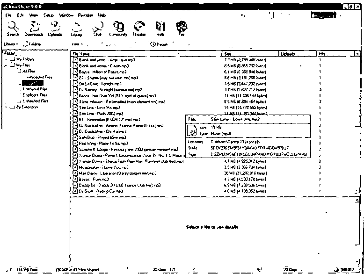The width and height of the screenshot is (364, 274).
Task: Select file 'Slim Line - Love Me.mp3' in the list
Action: click(x=99, y=108)
